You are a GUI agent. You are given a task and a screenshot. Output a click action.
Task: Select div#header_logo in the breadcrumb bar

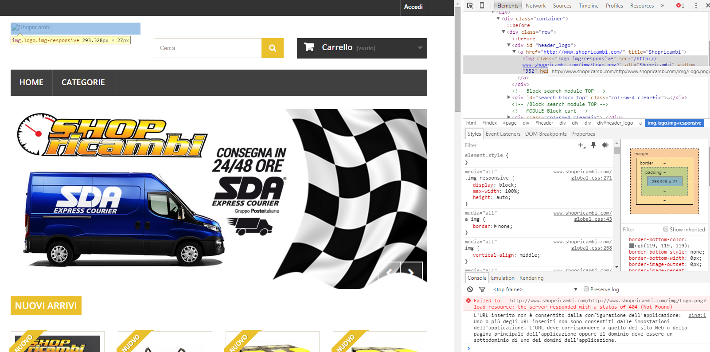pos(615,123)
